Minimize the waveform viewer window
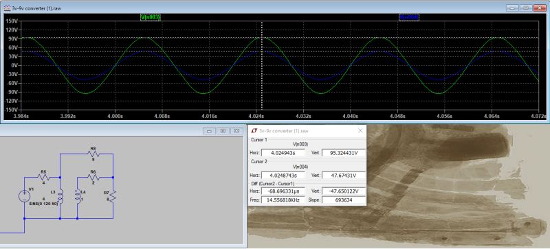 (x=512, y=8)
